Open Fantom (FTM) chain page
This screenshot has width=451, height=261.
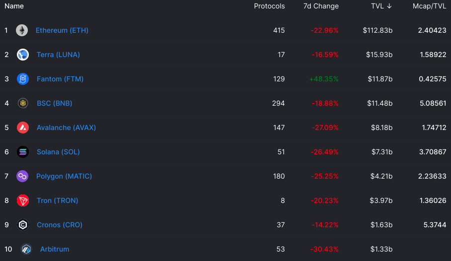(x=60, y=79)
